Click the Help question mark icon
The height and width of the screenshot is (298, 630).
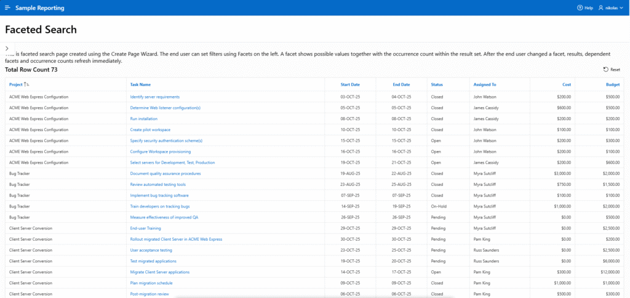point(580,8)
